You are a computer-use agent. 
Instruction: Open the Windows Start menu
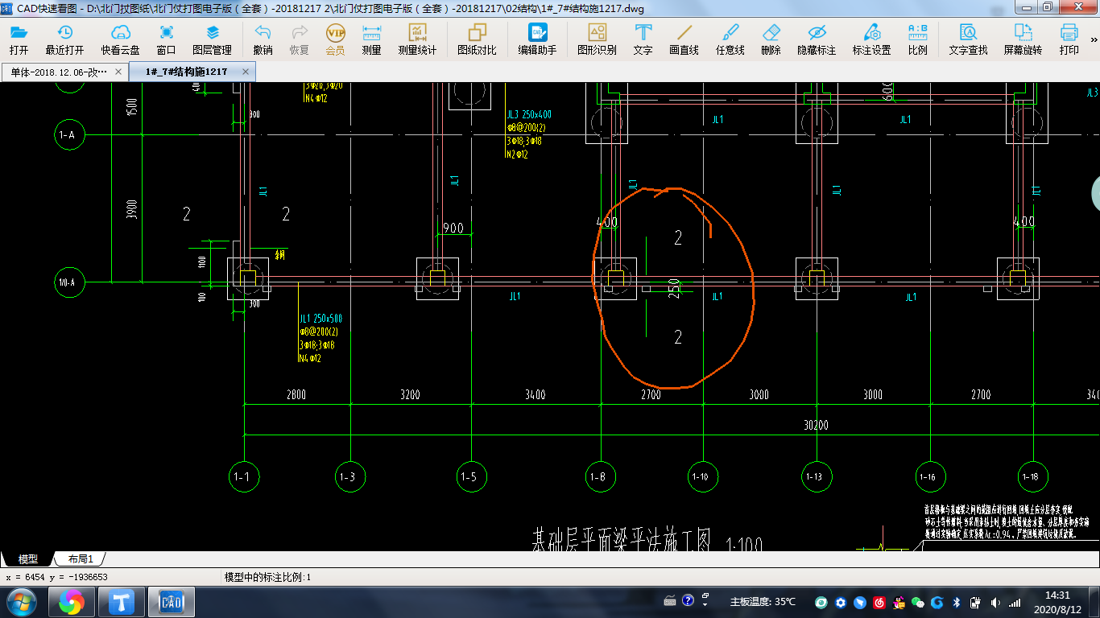pyautogui.click(x=21, y=601)
